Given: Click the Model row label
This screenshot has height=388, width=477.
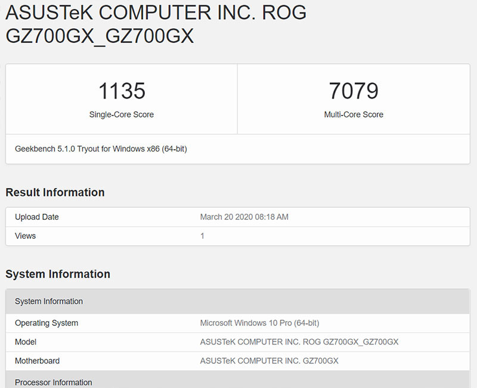Looking at the screenshot, I should point(26,342).
